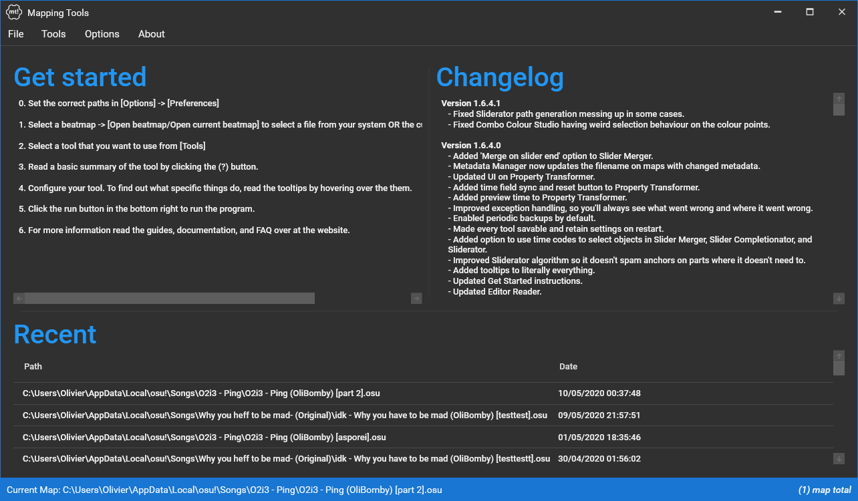The height and width of the screenshot is (501, 858).
Task: Open the About menu
Action: click(x=152, y=34)
